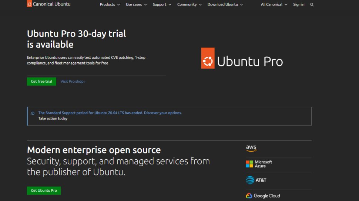359x201 pixels.
Task: Click the 'Take action today' text
Action: (53, 118)
